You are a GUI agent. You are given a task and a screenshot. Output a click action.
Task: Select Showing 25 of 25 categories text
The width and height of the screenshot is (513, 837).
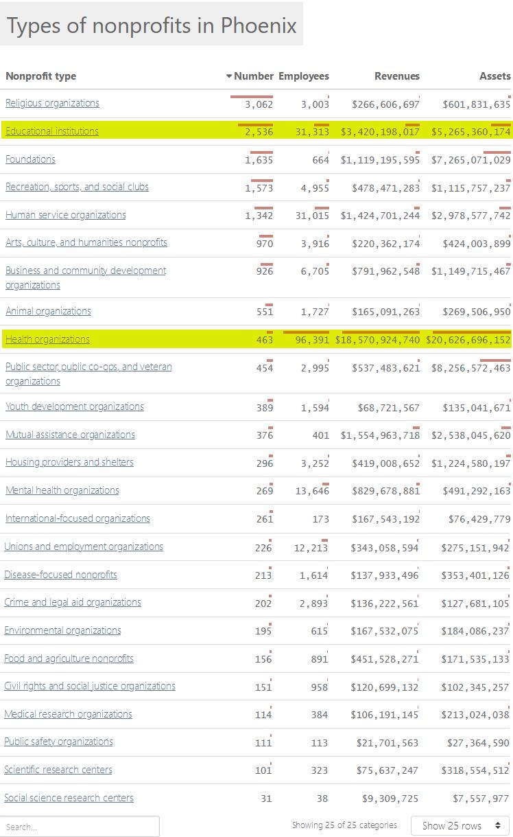(x=344, y=825)
